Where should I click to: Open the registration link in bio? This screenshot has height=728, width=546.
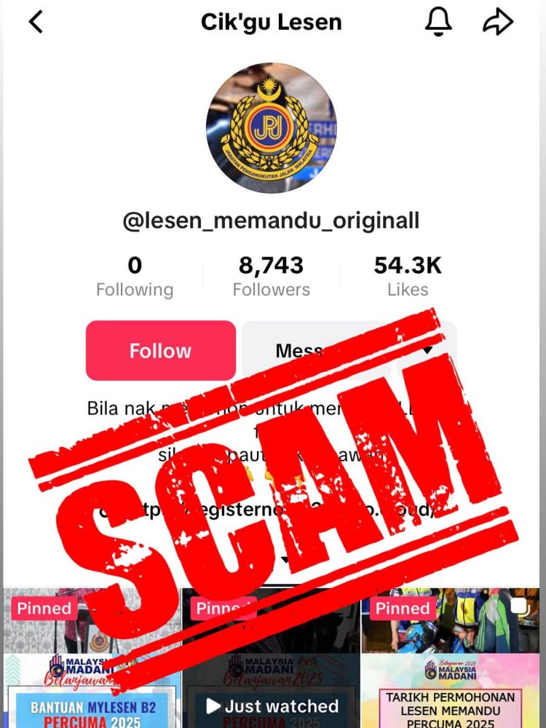click(267, 510)
